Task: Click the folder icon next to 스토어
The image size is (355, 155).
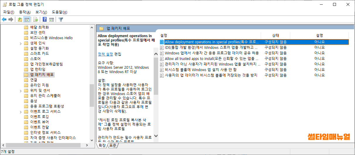Action: point(26,59)
